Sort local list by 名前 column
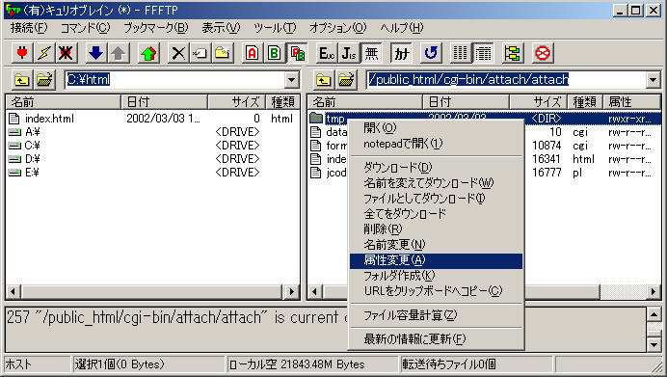The height and width of the screenshot is (377, 667). tap(64, 102)
